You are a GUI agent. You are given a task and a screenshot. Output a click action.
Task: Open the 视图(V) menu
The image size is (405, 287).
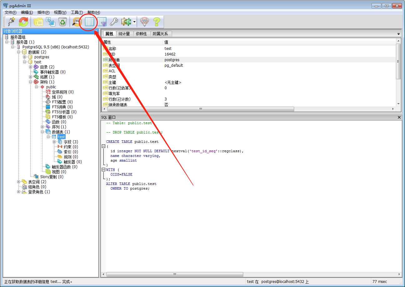click(x=60, y=12)
